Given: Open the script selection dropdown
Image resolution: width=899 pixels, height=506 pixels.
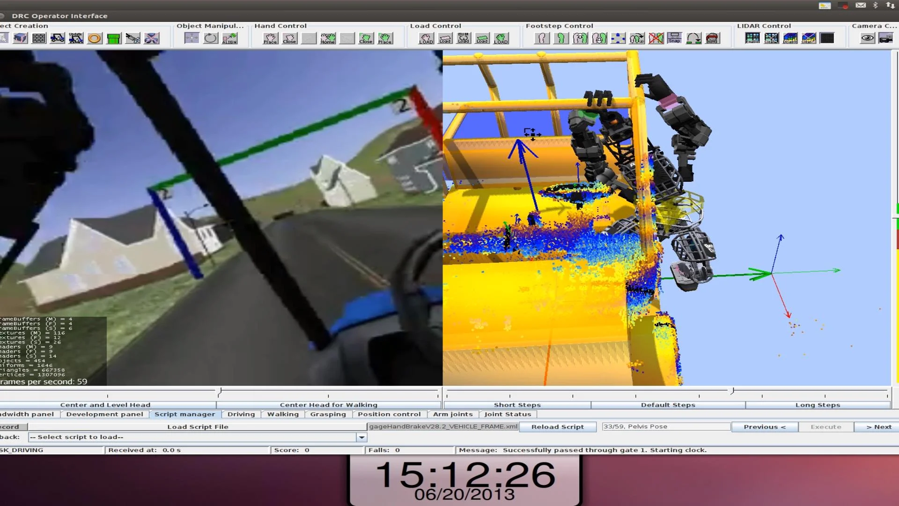Looking at the screenshot, I should pyautogui.click(x=361, y=437).
